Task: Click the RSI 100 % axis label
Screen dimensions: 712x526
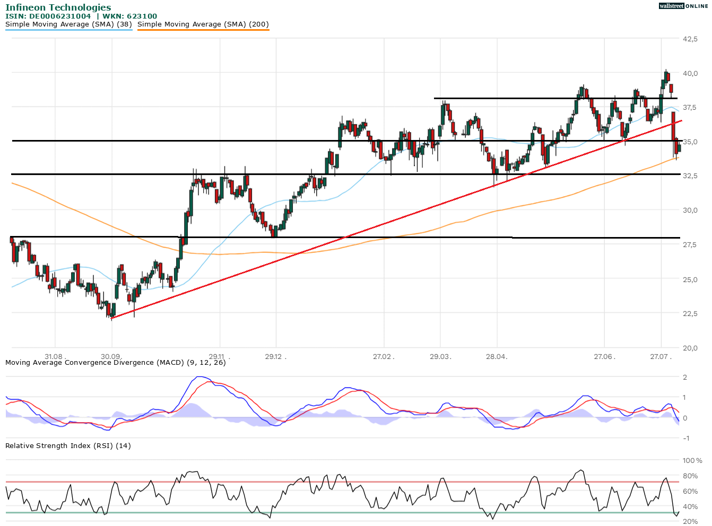Action: pos(692,461)
